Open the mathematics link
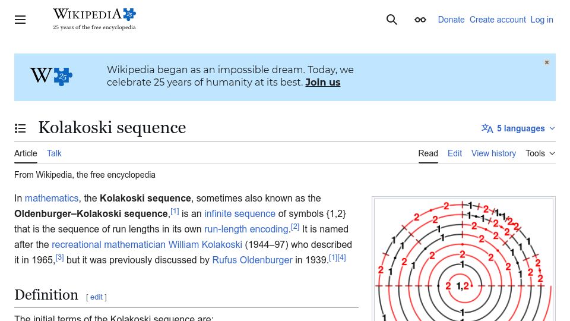This screenshot has height=321, width=570. tap(52, 199)
